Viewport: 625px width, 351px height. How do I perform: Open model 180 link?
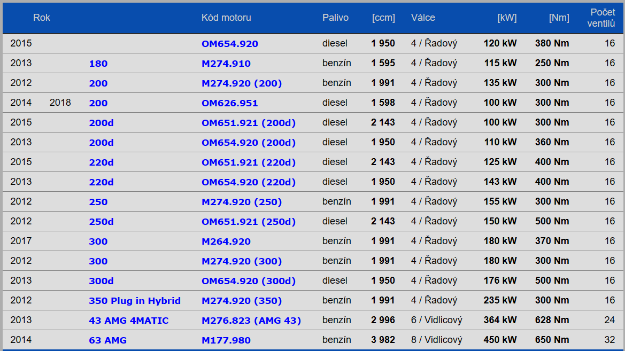click(x=98, y=64)
